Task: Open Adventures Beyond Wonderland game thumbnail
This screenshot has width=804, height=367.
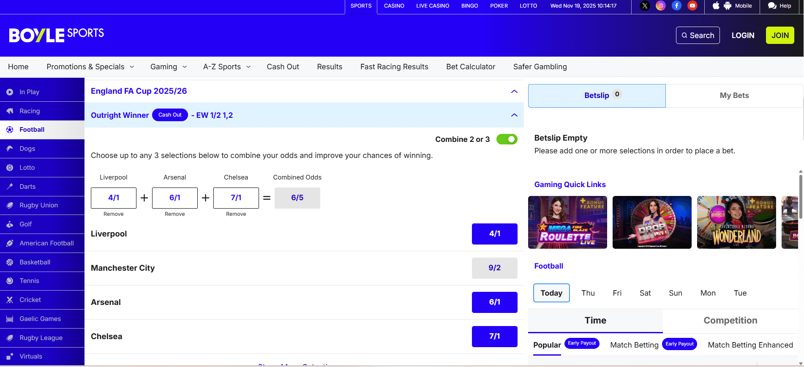Action: pyautogui.click(x=736, y=222)
